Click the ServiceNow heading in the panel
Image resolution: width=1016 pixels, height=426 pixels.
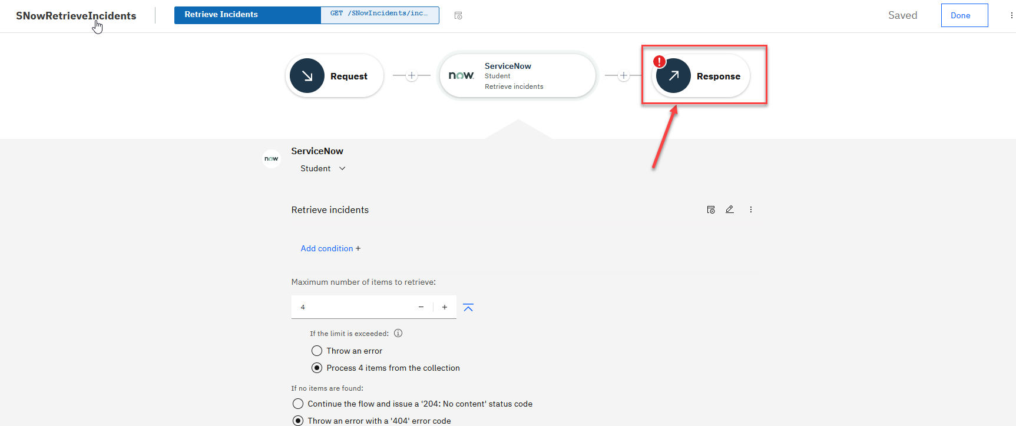pos(317,151)
